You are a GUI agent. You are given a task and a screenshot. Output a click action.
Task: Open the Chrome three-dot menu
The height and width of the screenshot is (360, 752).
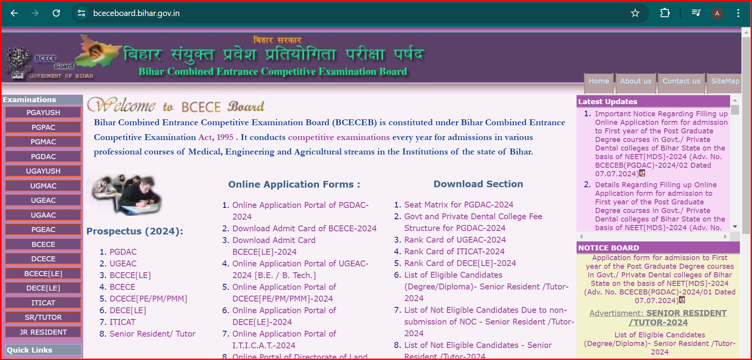click(x=738, y=13)
